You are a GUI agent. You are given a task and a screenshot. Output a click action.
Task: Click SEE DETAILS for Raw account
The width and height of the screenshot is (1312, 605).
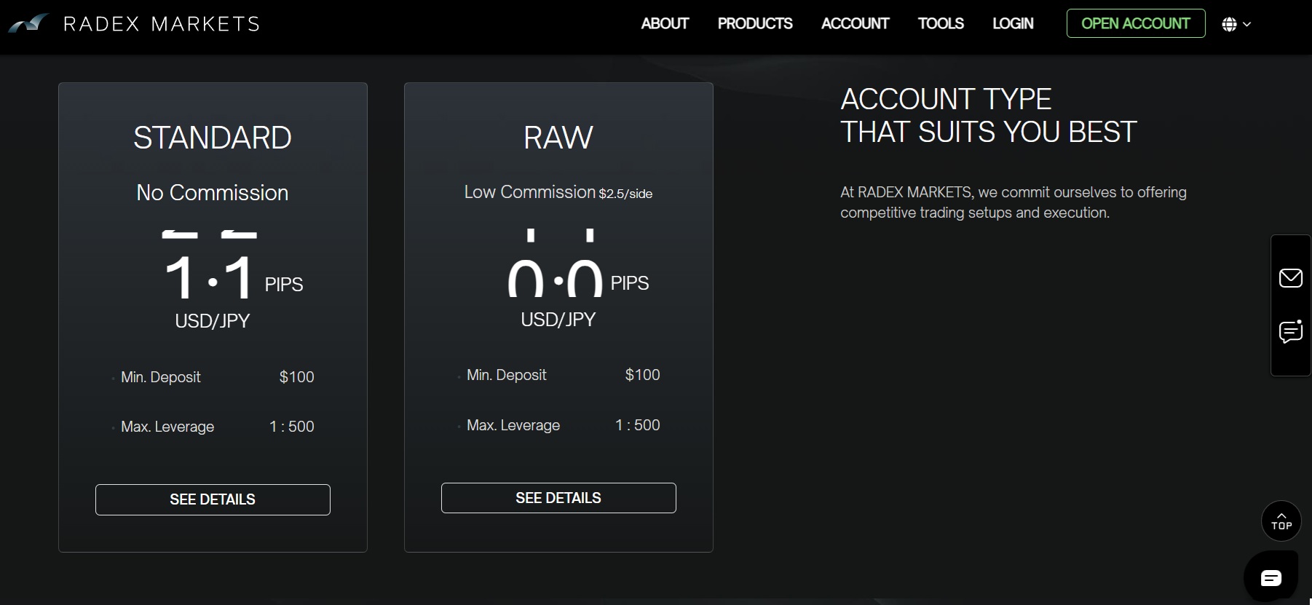(x=558, y=498)
